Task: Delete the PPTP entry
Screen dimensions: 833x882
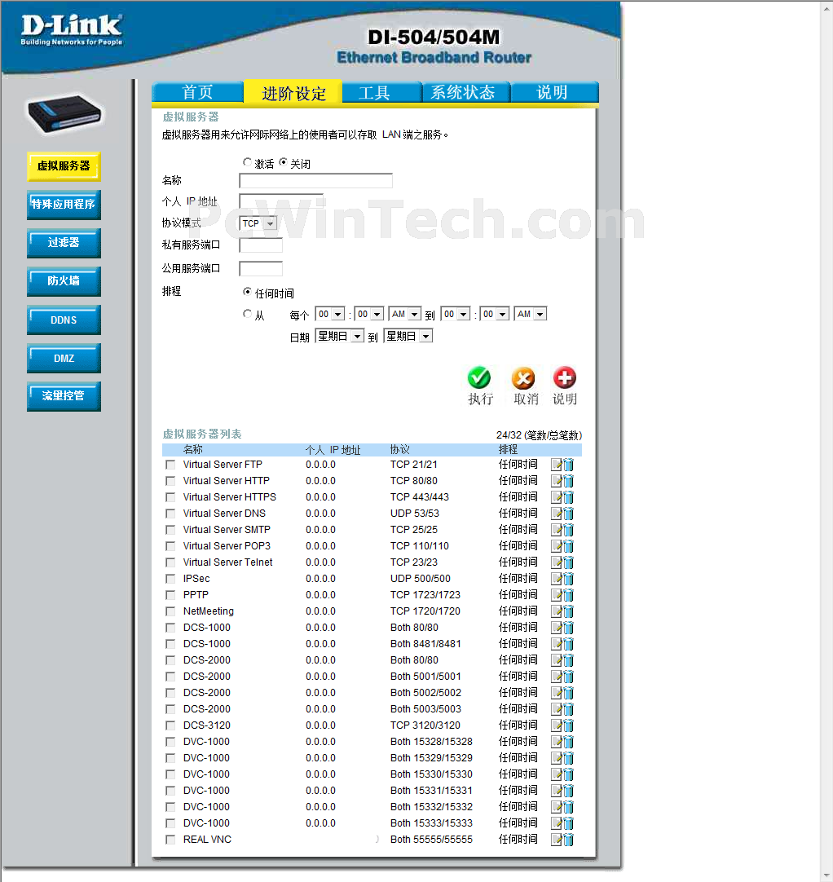Action: 569,595
